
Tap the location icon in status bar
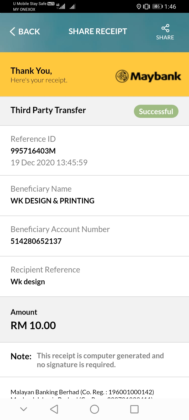point(139,6)
